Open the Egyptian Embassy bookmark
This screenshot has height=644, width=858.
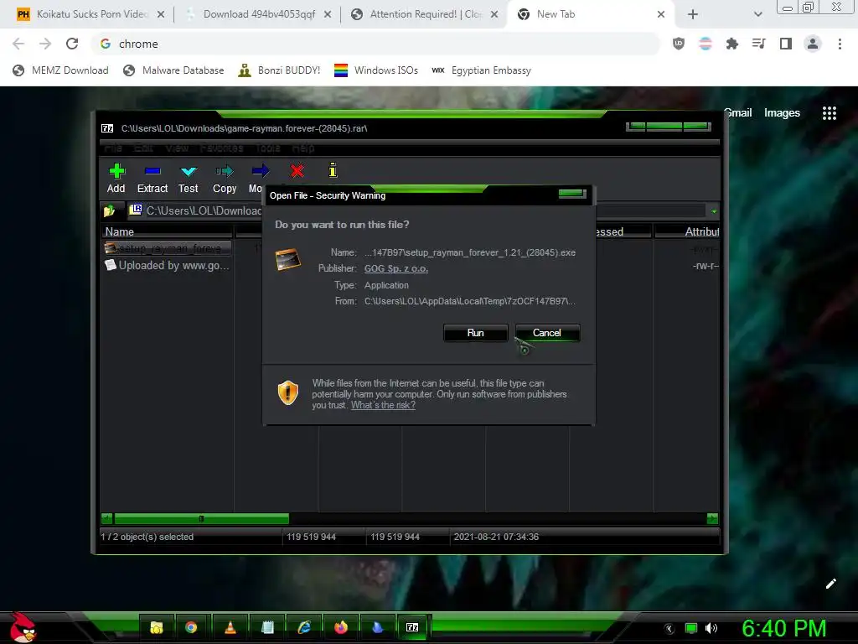click(482, 70)
